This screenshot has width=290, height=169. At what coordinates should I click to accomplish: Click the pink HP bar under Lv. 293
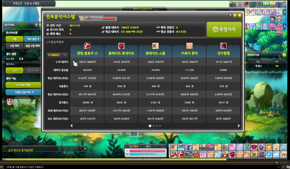(x=148, y=151)
